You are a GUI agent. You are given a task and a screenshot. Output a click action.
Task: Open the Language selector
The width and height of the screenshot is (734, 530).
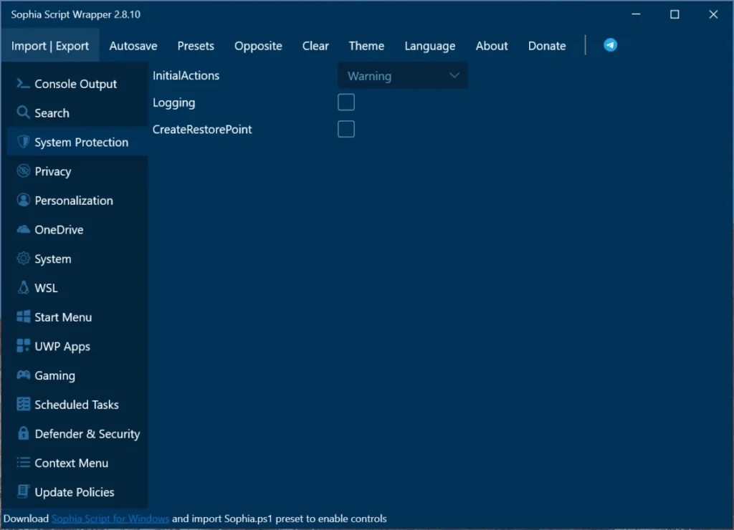pos(429,46)
